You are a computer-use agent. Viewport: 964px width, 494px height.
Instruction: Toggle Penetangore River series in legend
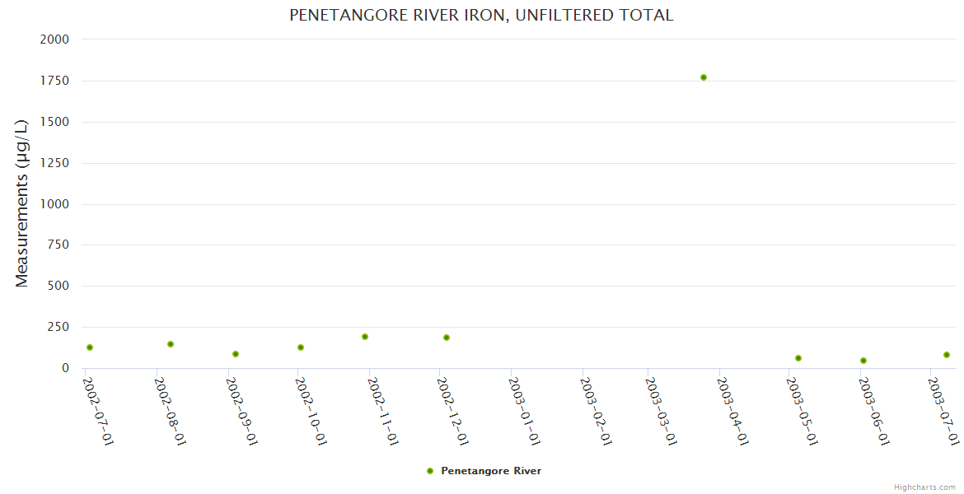pyautogui.click(x=491, y=471)
